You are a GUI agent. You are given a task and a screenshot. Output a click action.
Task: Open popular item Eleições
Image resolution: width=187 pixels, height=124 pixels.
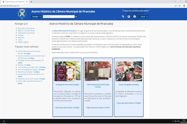click(x=21, y=65)
